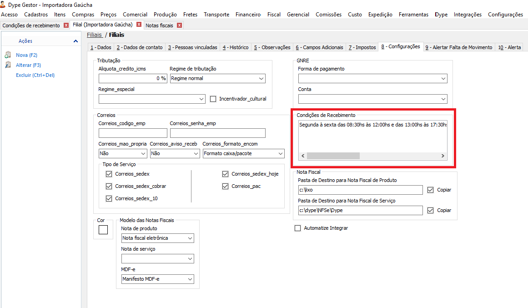The image size is (528, 308).
Task: Activate the Notas fiscais document tab
Action: click(x=159, y=25)
